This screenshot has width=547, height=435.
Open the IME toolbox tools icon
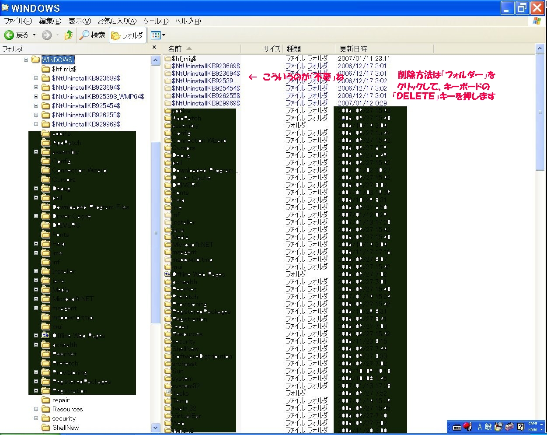[509, 427]
